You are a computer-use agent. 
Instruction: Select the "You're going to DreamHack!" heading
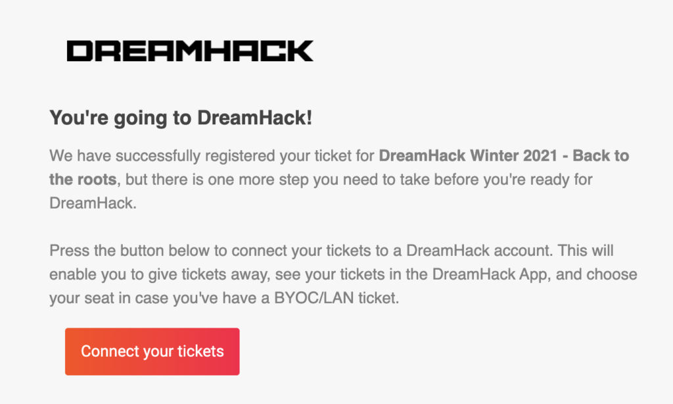click(181, 118)
